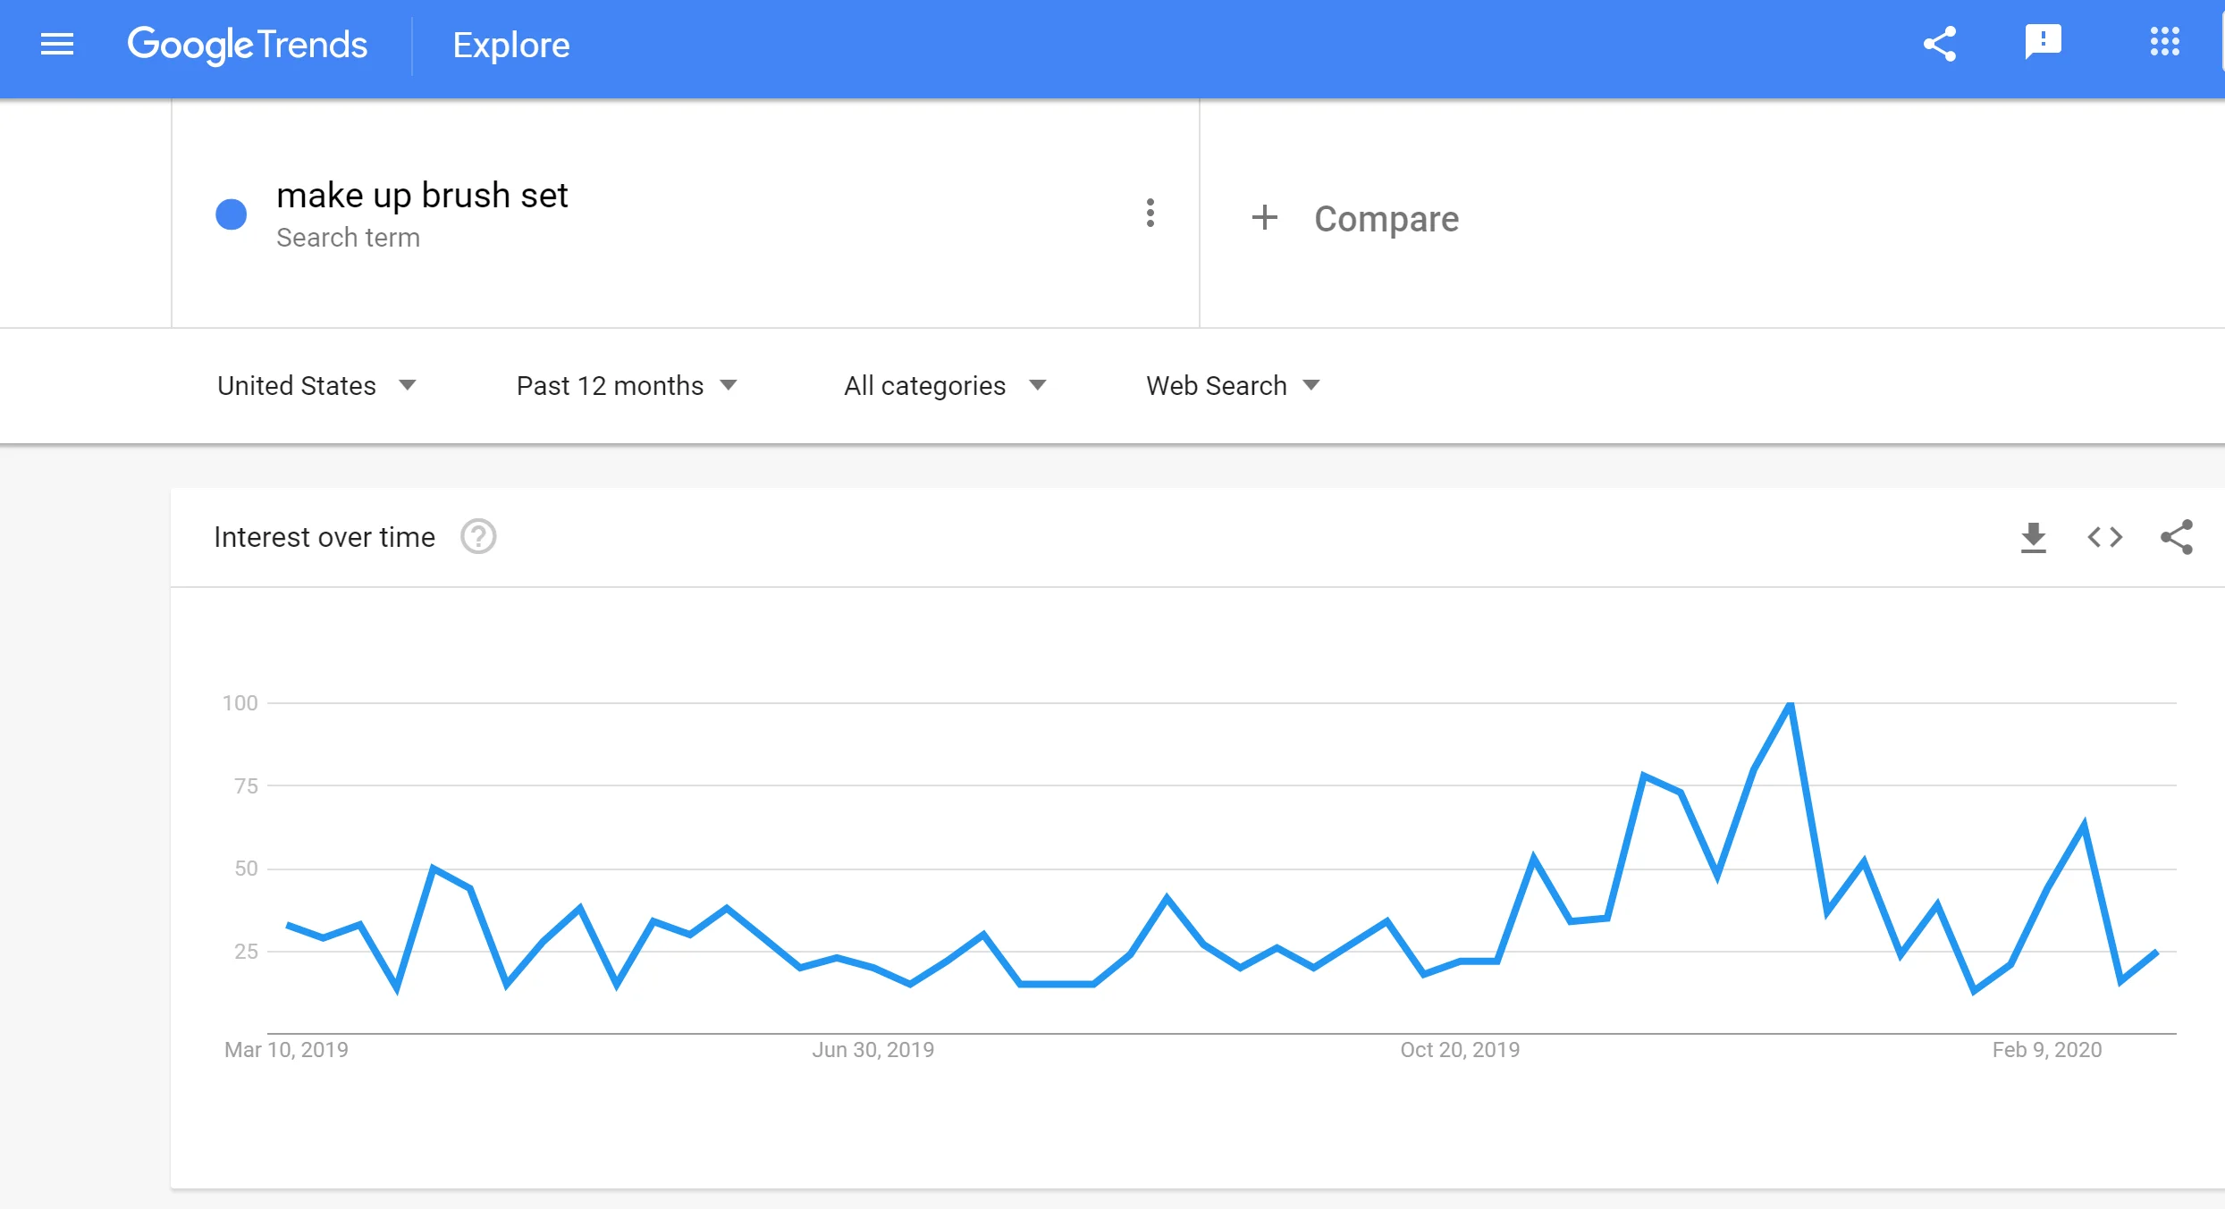Share the Interest over time chart
The width and height of the screenshot is (2225, 1209).
[x=2176, y=537]
